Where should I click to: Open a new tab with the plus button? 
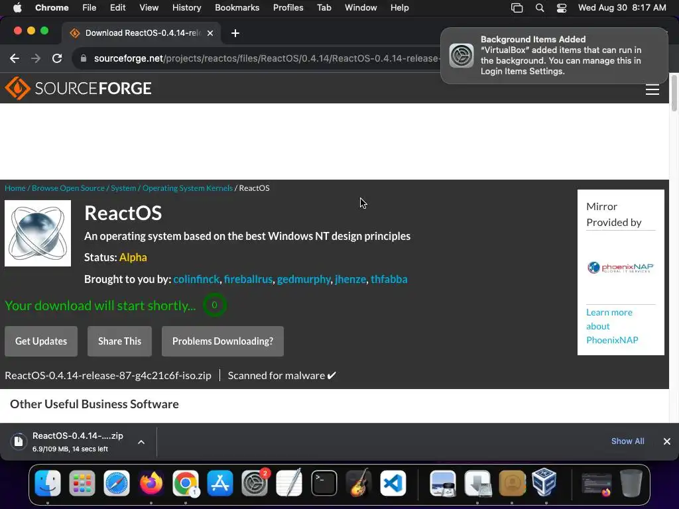235,33
